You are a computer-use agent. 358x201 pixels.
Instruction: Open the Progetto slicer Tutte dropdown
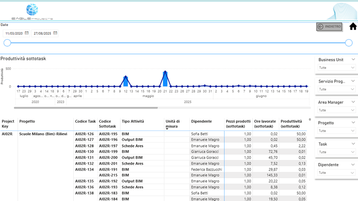pos(337,131)
